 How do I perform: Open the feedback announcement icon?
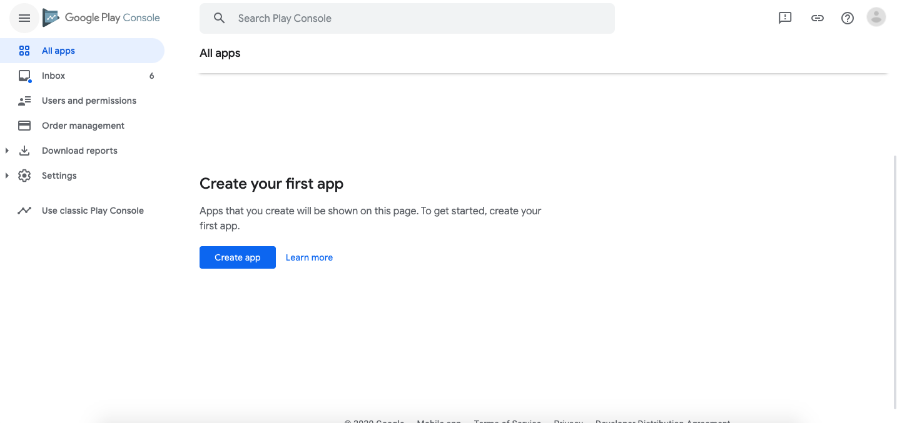coord(785,18)
